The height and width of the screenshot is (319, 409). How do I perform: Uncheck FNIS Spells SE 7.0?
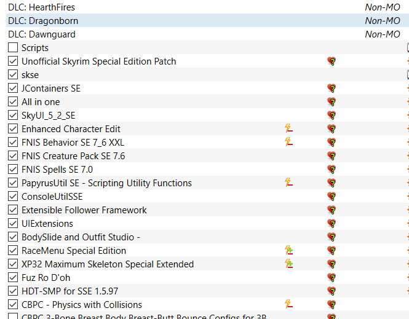point(13,170)
